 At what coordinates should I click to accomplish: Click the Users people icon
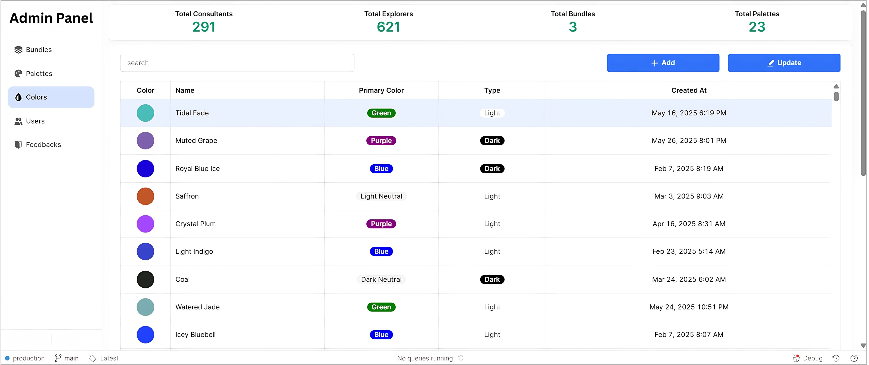coord(18,121)
